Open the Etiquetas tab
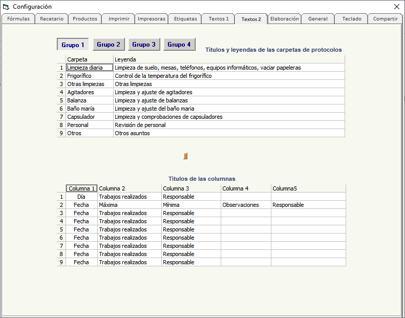Image resolution: width=405 pixels, height=318 pixels. pyautogui.click(x=185, y=19)
